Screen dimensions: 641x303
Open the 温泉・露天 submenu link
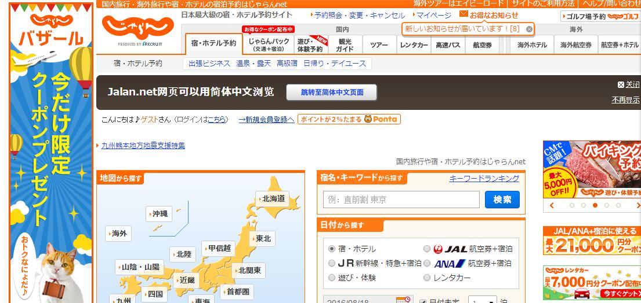(x=253, y=64)
